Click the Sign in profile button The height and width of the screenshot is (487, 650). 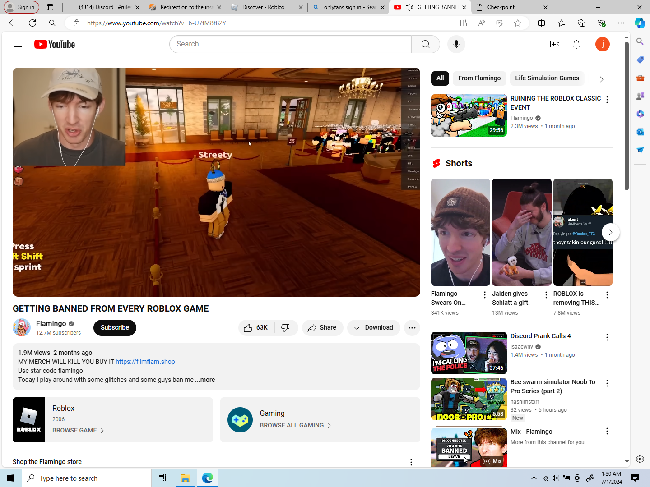[x=21, y=7]
